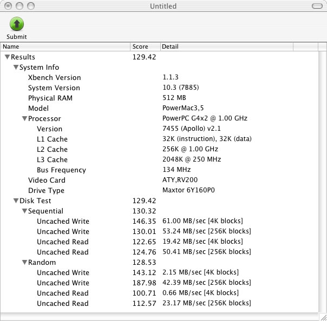Select the processor Version row
This screenshot has width=327, height=321.
click(x=159, y=129)
